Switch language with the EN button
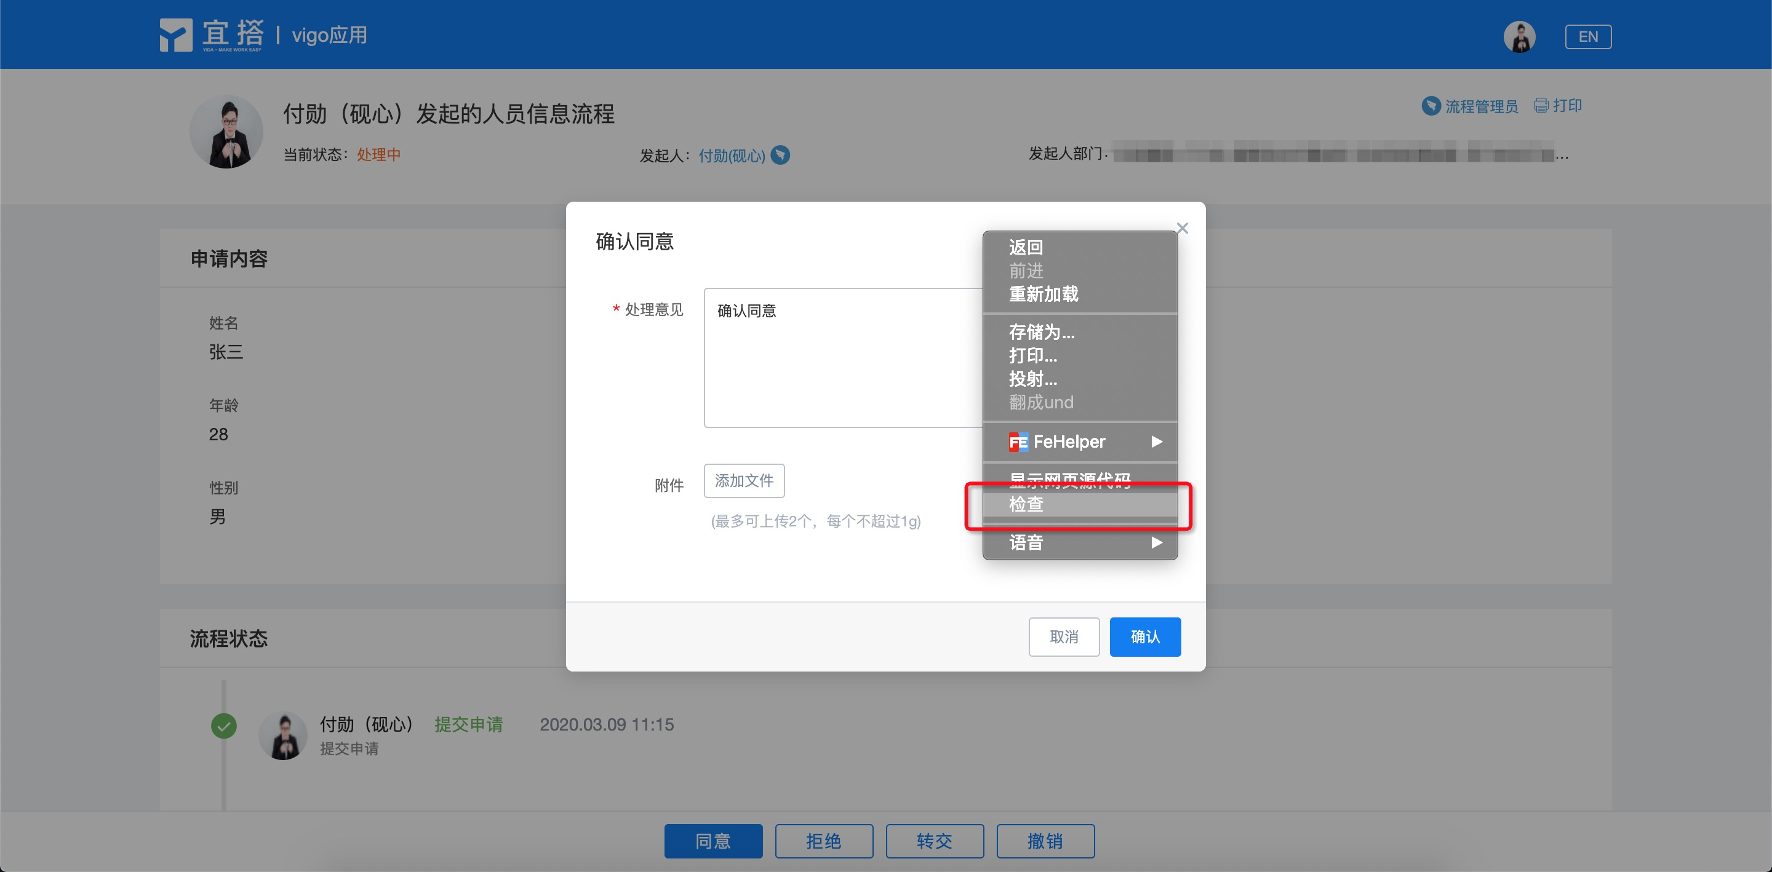Viewport: 1772px width, 872px height. (x=1587, y=36)
